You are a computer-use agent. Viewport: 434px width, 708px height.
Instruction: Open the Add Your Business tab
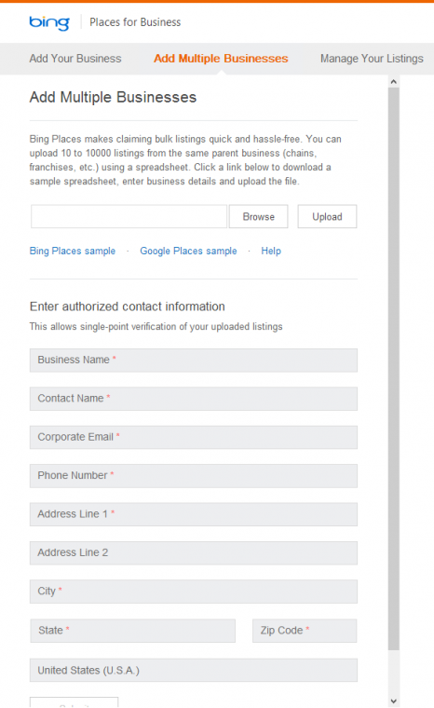(75, 59)
